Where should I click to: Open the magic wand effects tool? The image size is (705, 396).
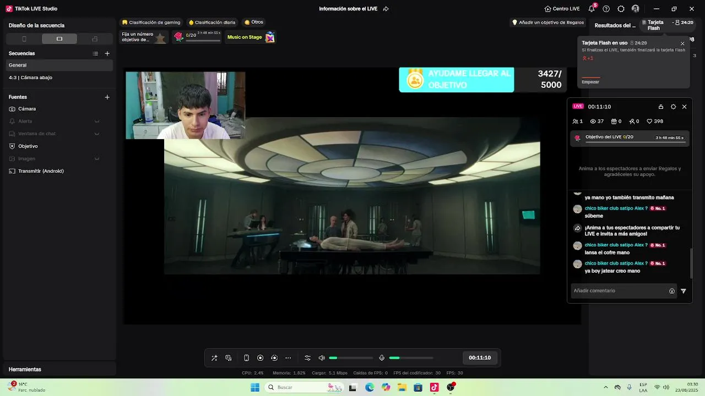[x=214, y=358]
